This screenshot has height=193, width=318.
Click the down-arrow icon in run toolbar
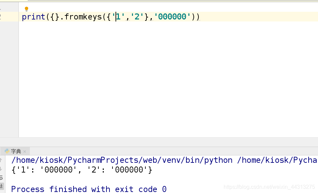click(x=1, y=169)
